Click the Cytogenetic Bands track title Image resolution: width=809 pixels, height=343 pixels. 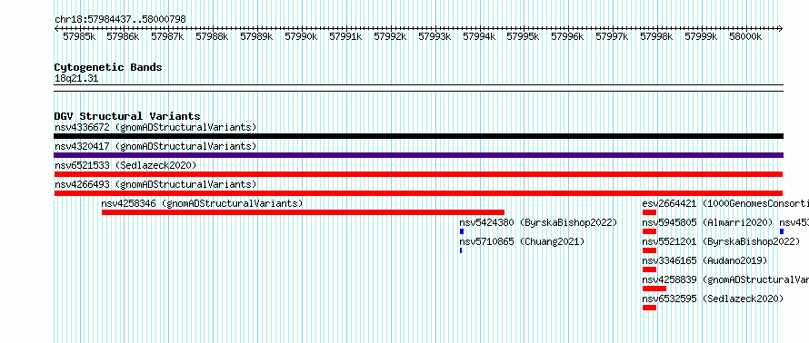[108, 67]
